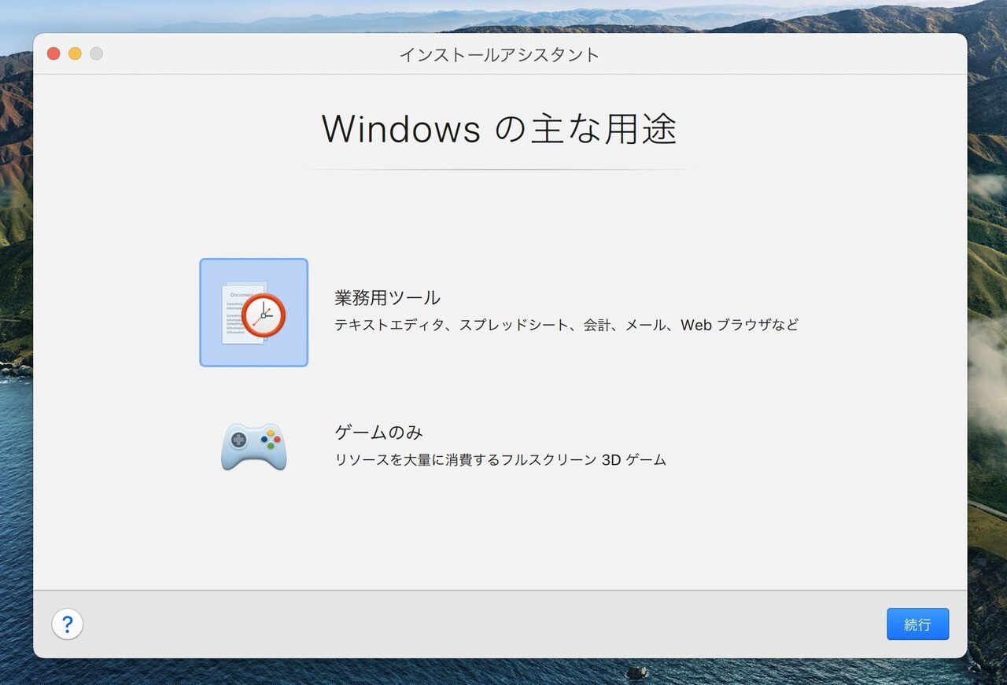Select the business tools document-clock icon

(x=253, y=312)
